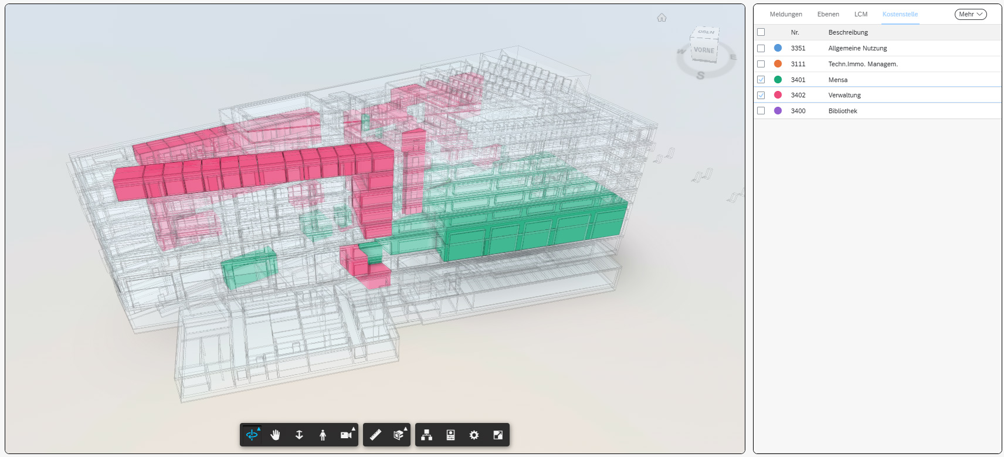Image resolution: width=1004 pixels, height=457 pixels.
Task: Open the Model Browser tree icon
Action: 427,435
